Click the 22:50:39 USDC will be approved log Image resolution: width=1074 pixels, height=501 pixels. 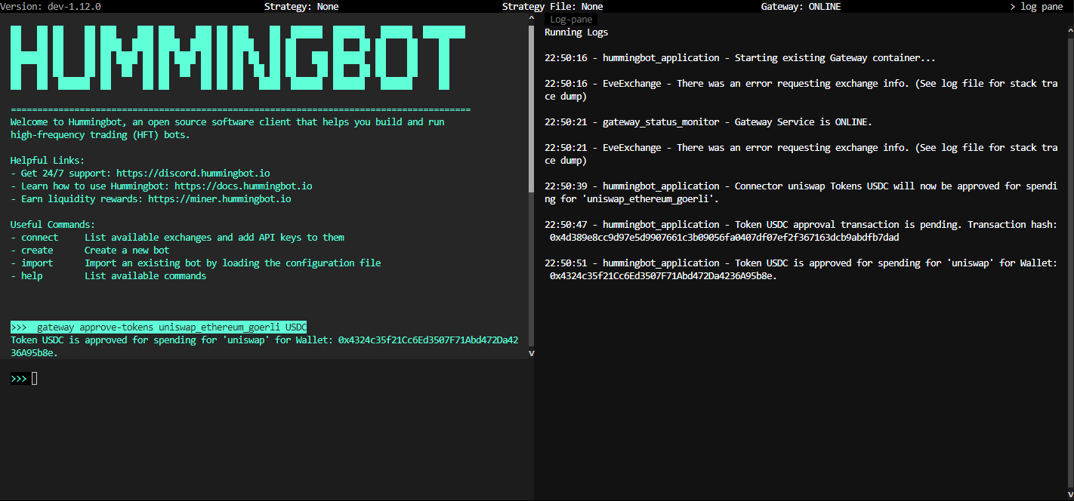pyautogui.click(x=801, y=192)
